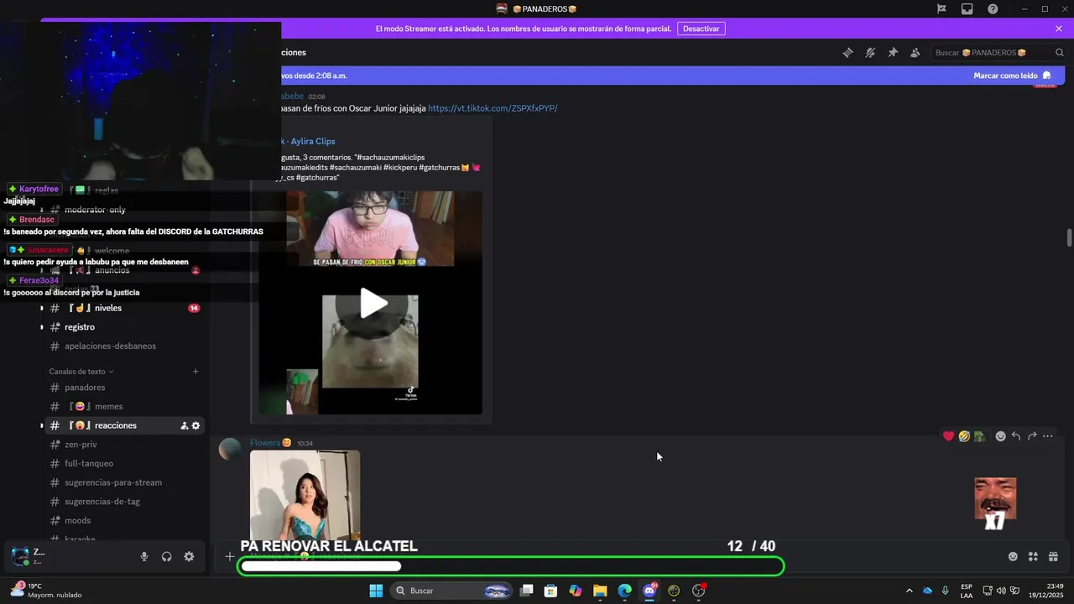
Task: React with laughing emoji on message
Action: [x=964, y=436]
